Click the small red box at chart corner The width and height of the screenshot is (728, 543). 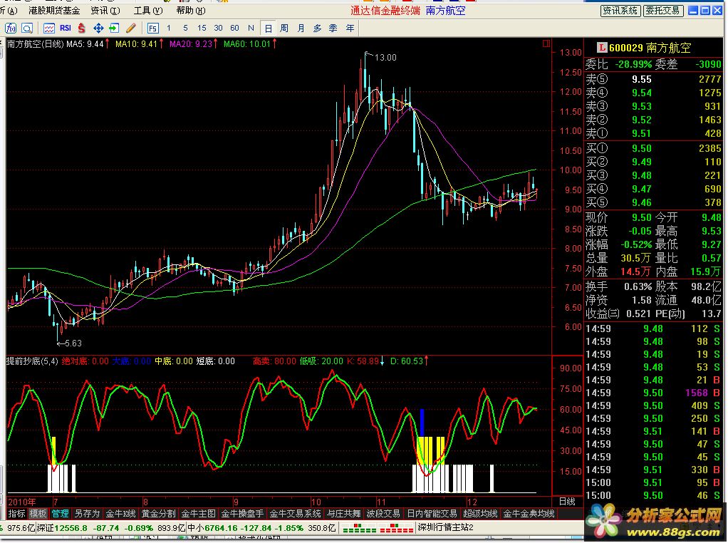tap(546, 43)
